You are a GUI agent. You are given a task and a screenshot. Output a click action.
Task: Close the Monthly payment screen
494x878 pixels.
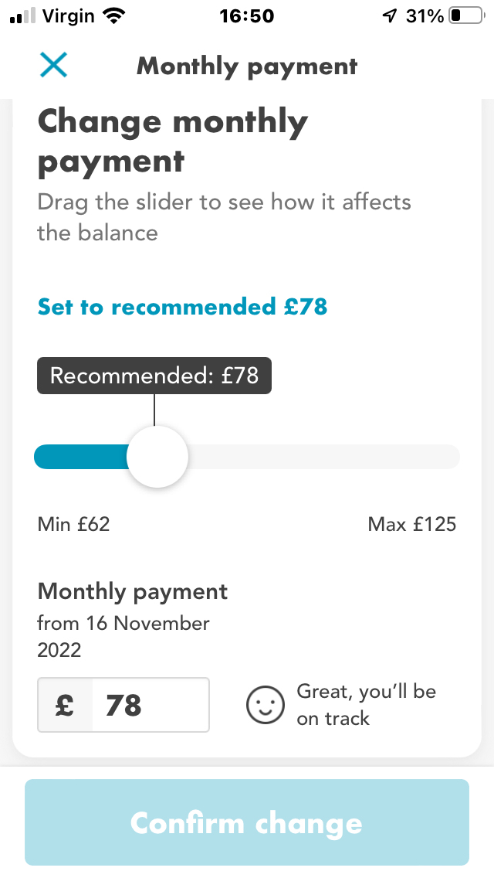click(52, 66)
